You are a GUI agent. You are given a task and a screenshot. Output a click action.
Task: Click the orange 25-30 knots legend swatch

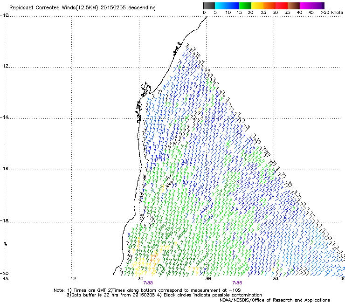tap(269, 6)
